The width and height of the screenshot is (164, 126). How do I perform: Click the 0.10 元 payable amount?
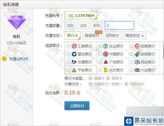click(72, 93)
